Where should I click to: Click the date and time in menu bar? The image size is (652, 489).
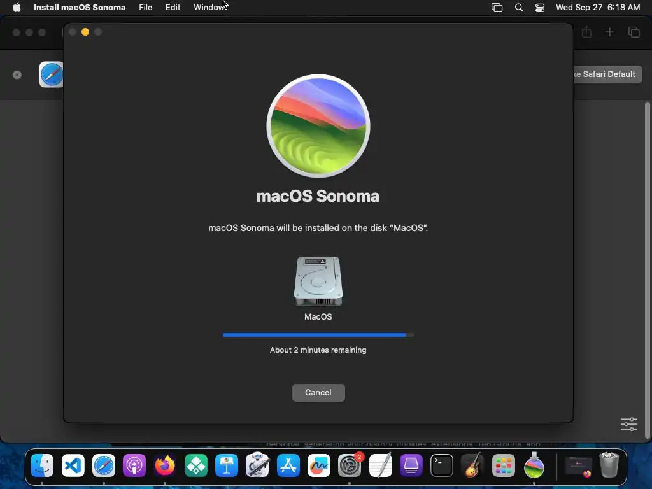pos(597,8)
